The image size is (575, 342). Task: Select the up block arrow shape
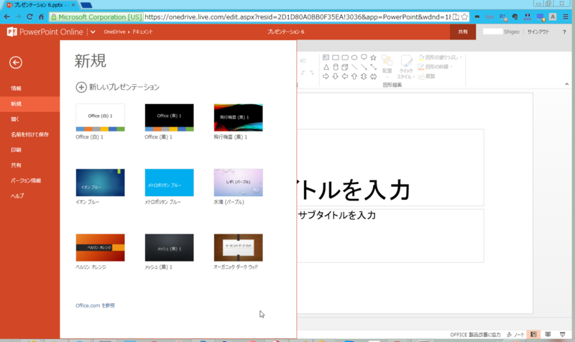(x=354, y=76)
